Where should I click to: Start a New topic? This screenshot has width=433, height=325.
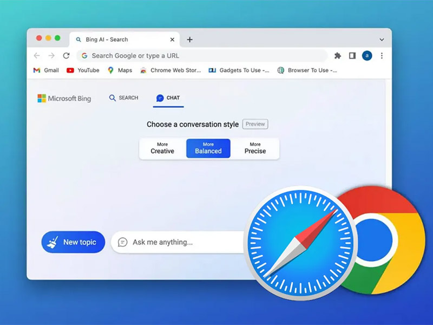point(73,242)
